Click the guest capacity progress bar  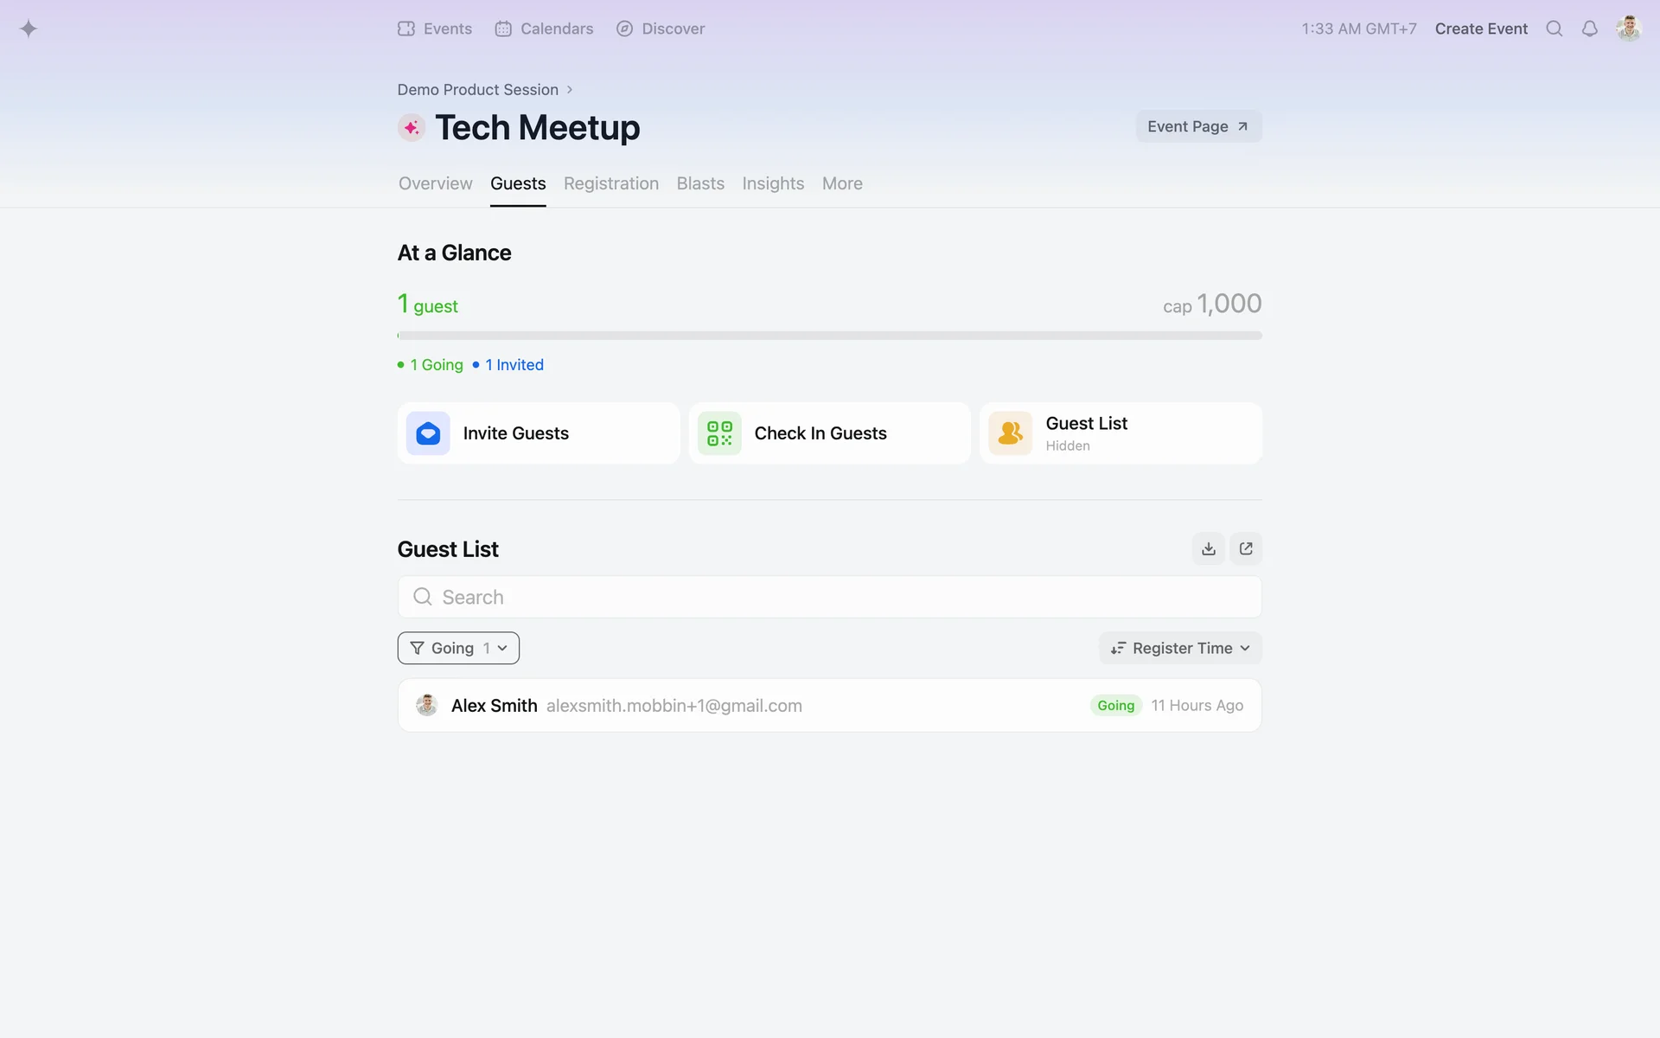829,336
